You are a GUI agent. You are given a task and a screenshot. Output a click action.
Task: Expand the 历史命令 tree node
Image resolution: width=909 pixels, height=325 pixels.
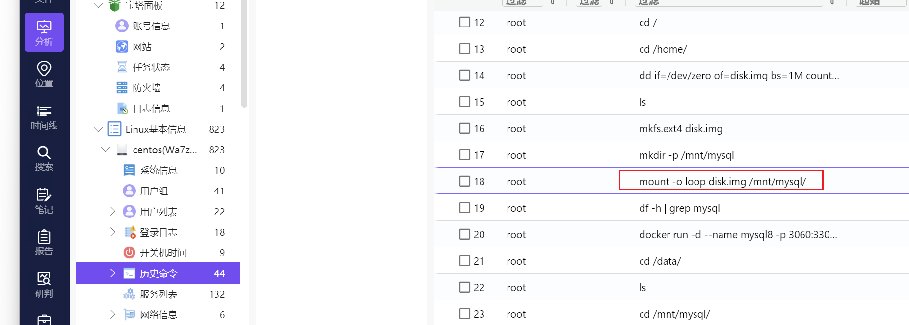(x=113, y=273)
